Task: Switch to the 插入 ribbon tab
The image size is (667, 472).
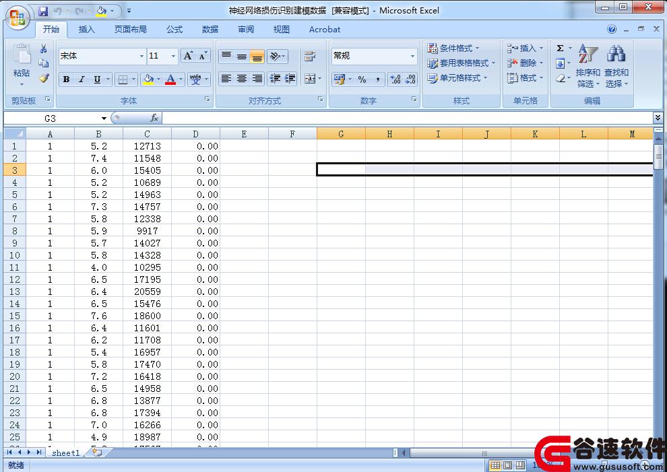Action: [86, 30]
